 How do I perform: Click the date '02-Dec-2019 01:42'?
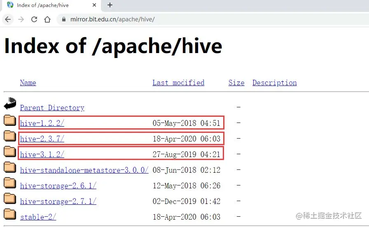(187, 202)
